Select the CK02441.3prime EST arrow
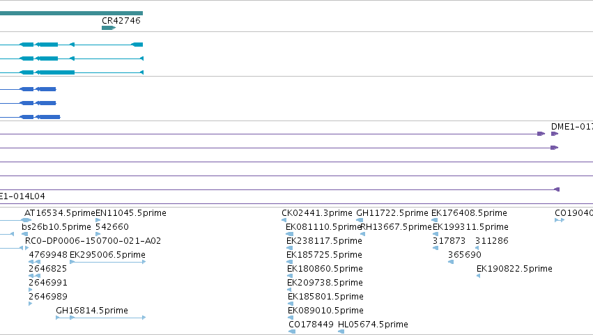 [284, 220]
